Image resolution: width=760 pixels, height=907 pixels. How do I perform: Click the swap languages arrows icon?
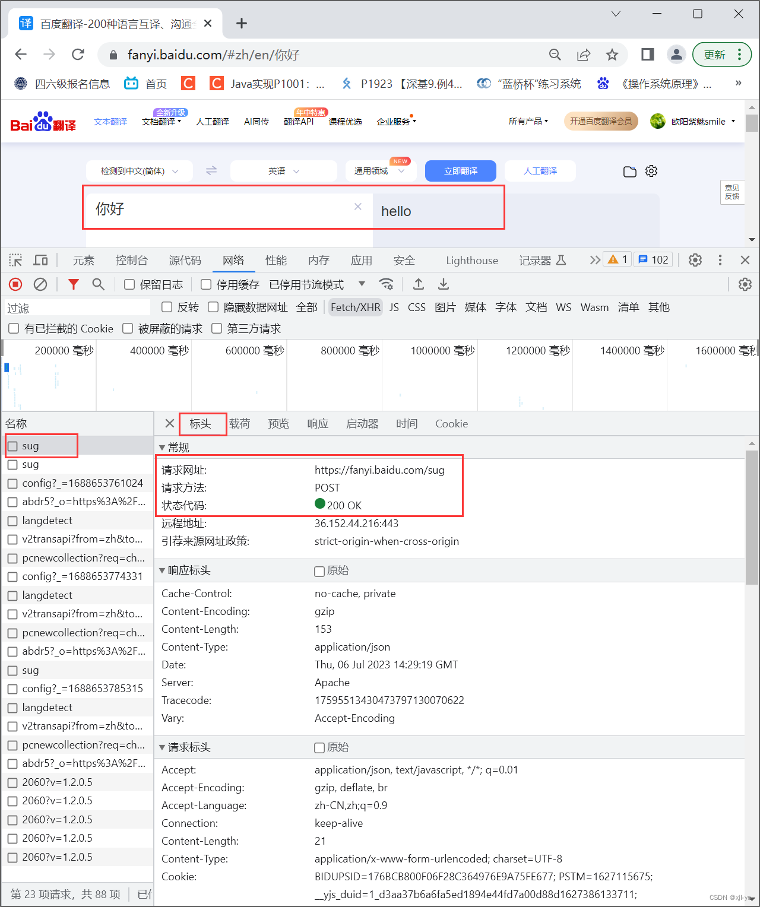pos(211,171)
